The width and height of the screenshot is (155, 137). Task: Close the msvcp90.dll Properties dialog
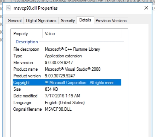(146, 8)
